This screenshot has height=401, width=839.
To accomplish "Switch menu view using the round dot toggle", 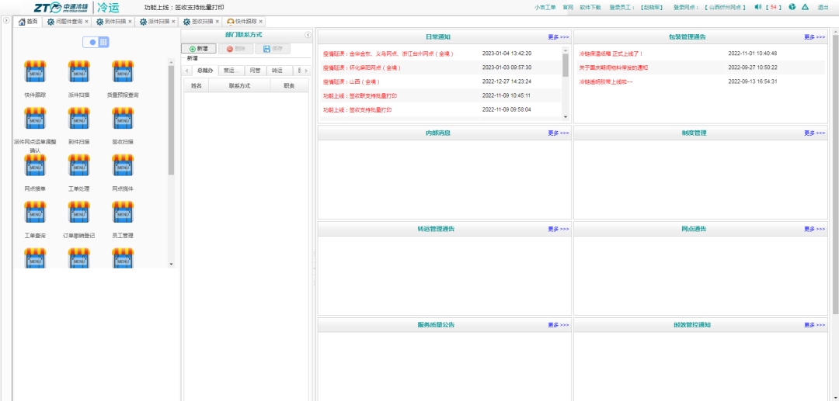I will coord(92,42).
